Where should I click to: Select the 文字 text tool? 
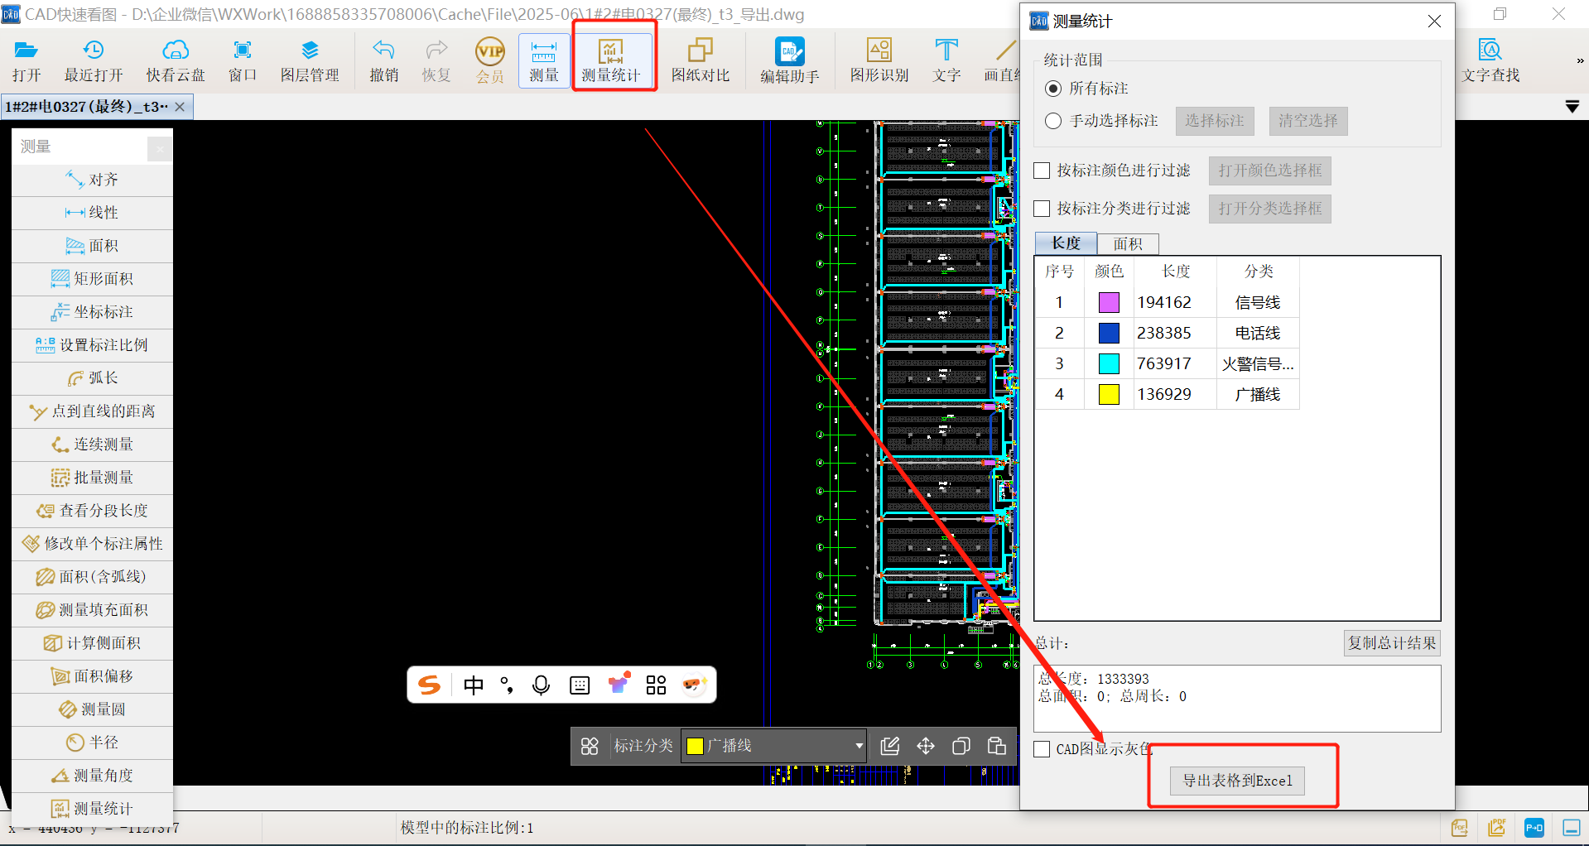pos(946,61)
